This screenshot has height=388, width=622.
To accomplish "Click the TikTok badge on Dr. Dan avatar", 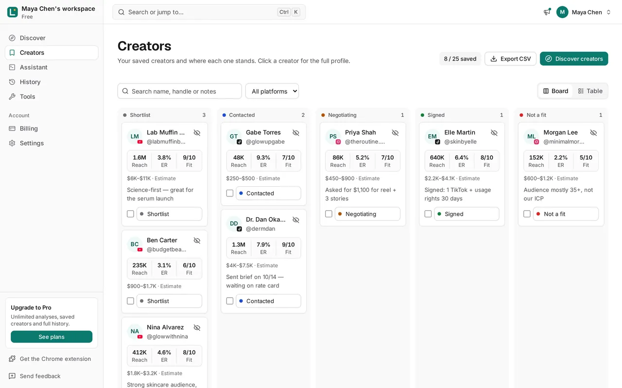I will 239,229.
